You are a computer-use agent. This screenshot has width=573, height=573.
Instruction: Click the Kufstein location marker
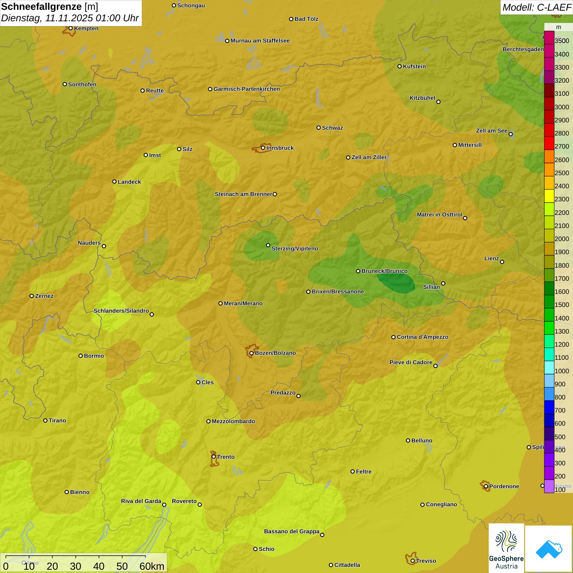(x=399, y=66)
